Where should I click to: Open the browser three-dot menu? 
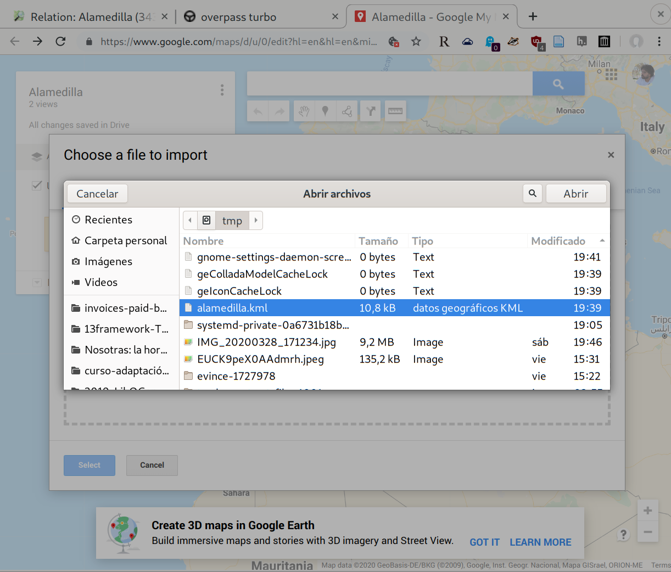pyautogui.click(x=659, y=41)
